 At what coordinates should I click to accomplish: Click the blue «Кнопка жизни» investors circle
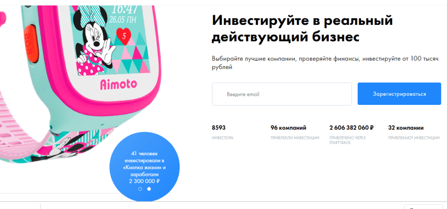[144, 167]
